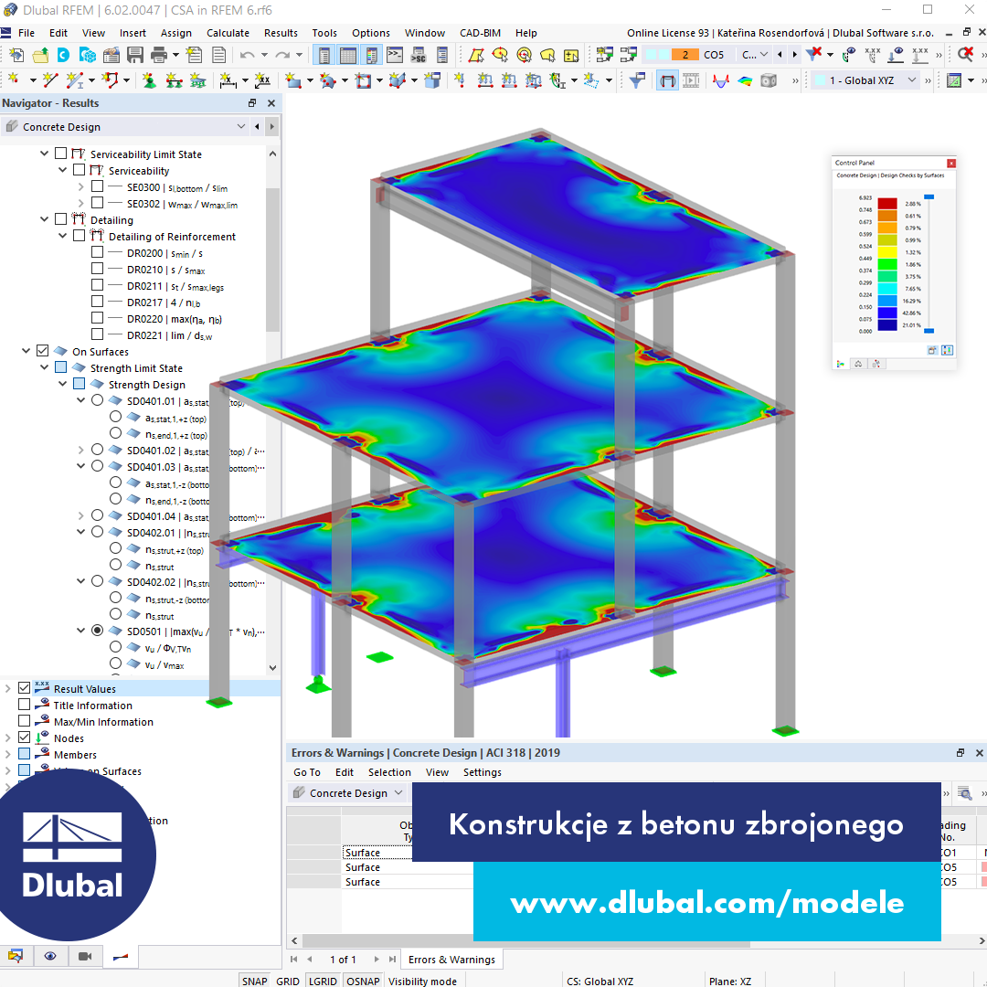Click the Control Panel export icon
987x987 pixels.
click(x=932, y=351)
